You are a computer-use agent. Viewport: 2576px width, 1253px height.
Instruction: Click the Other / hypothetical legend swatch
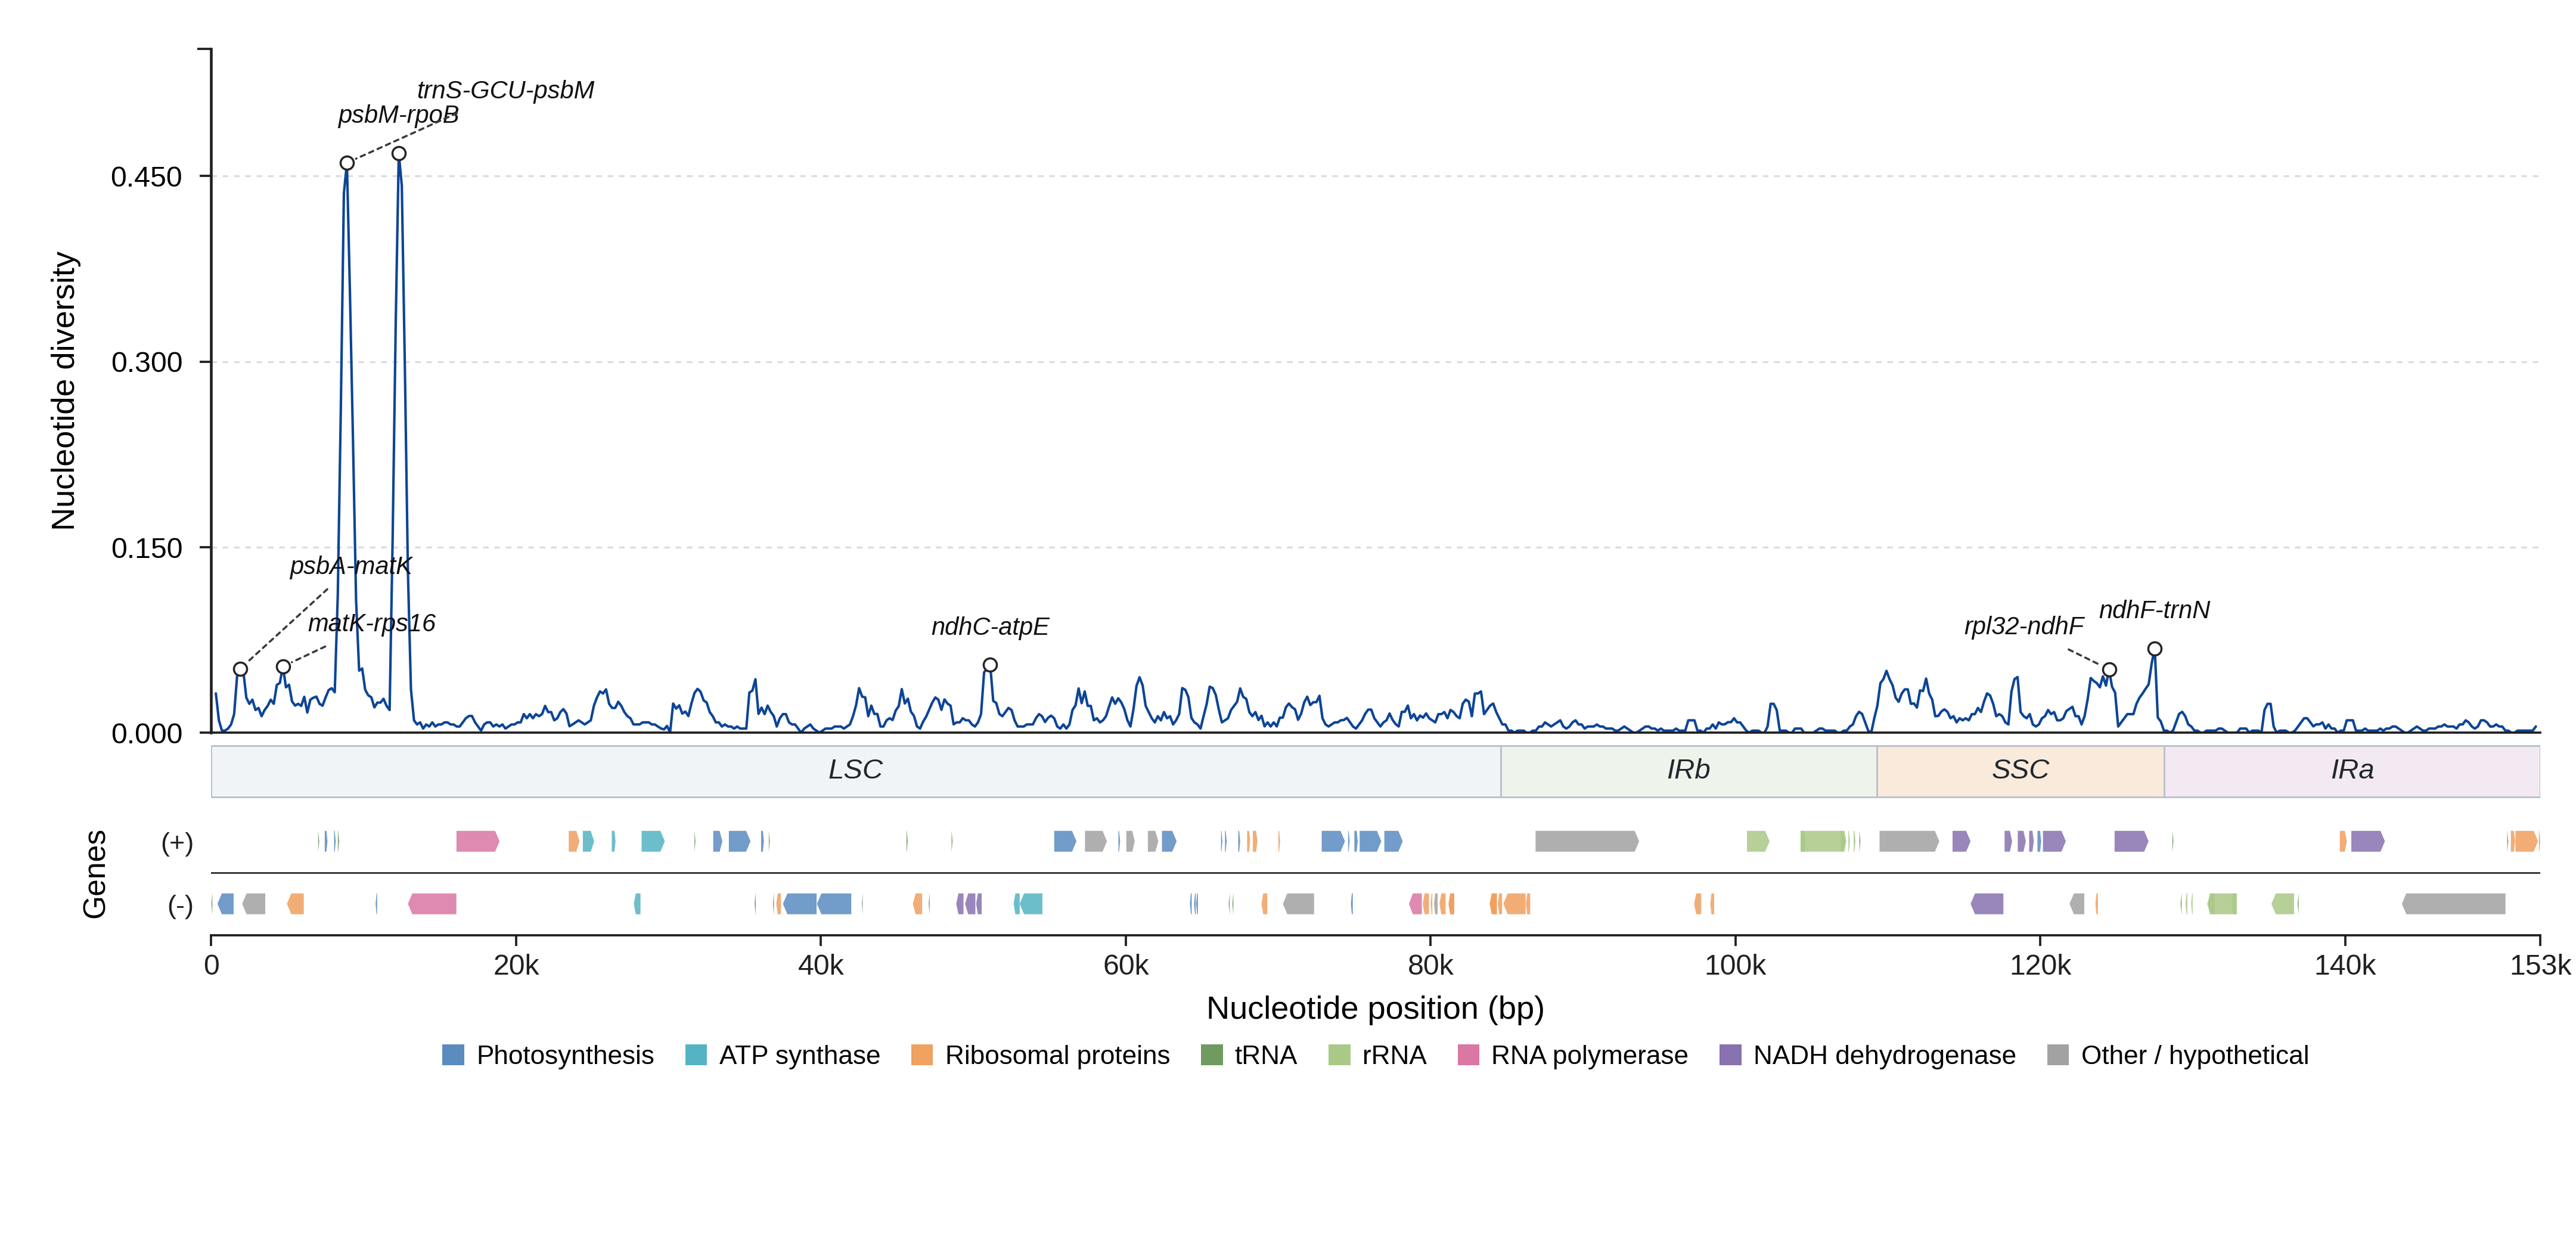click(2058, 1055)
